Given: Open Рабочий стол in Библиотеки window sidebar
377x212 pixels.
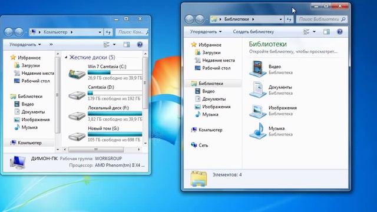Looking at the screenshot, I should [x=213, y=68].
